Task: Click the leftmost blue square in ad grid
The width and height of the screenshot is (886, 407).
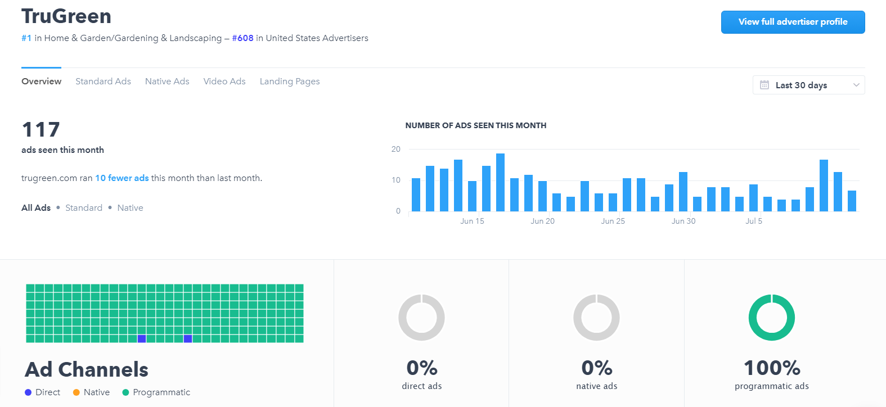Action: click(x=142, y=338)
